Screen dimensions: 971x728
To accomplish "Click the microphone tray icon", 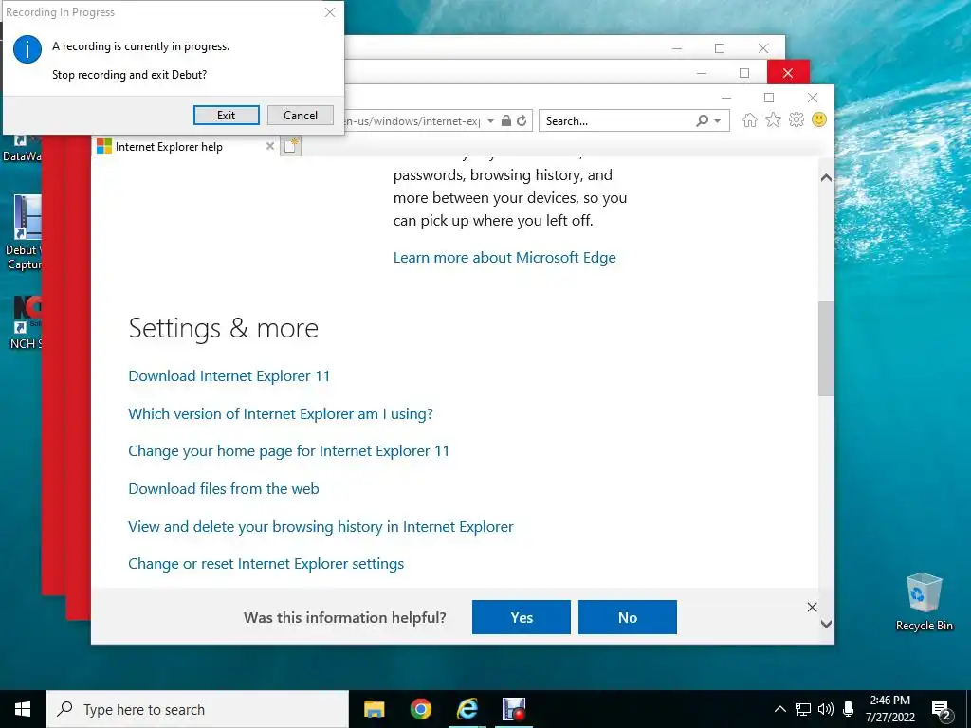I will tap(849, 709).
